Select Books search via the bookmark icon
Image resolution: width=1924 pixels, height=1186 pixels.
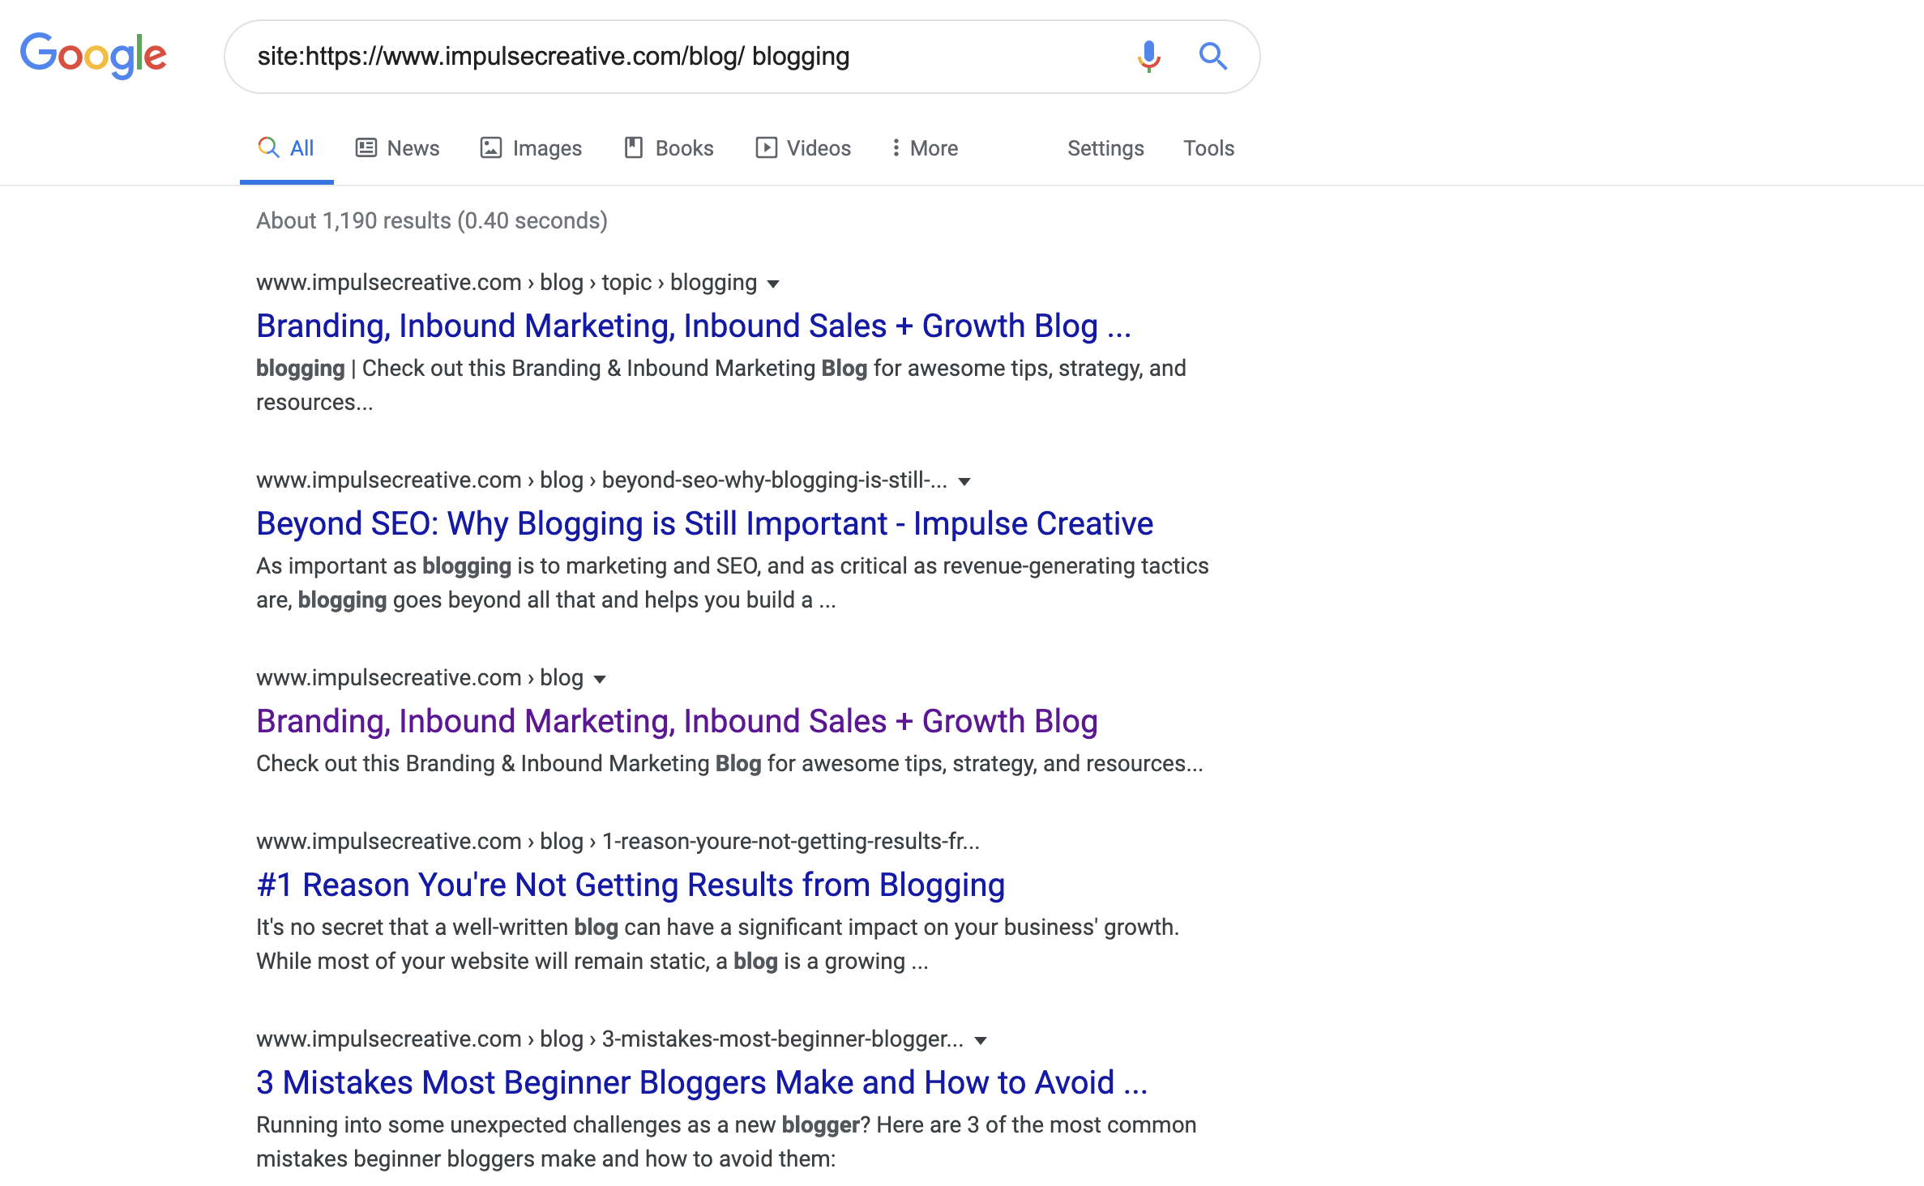(x=635, y=147)
